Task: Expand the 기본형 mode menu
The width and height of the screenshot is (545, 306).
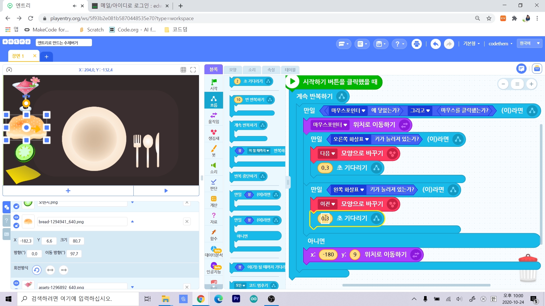Action: pyautogui.click(x=471, y=44)
